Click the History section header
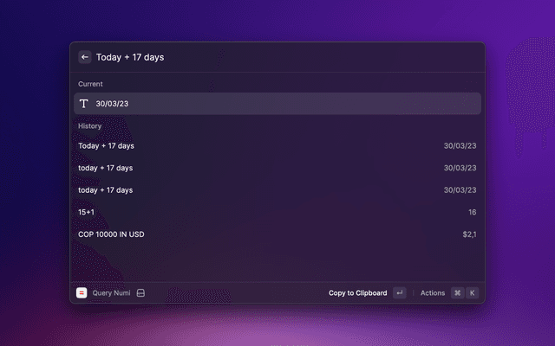The image size is (555, 346). tap(90, 126)
